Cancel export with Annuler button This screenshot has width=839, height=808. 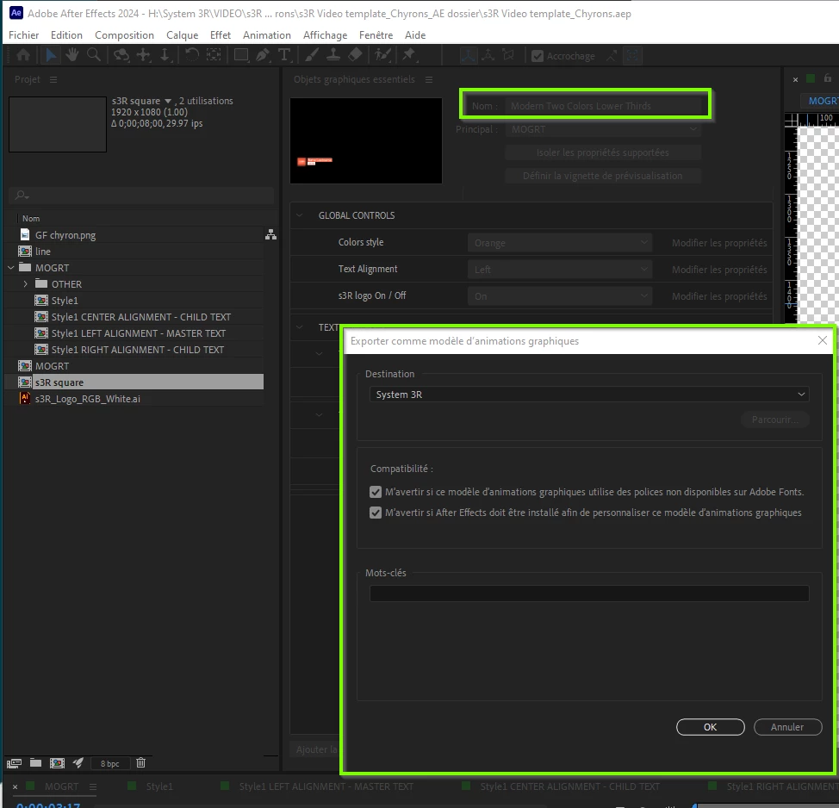pos(787,727)
